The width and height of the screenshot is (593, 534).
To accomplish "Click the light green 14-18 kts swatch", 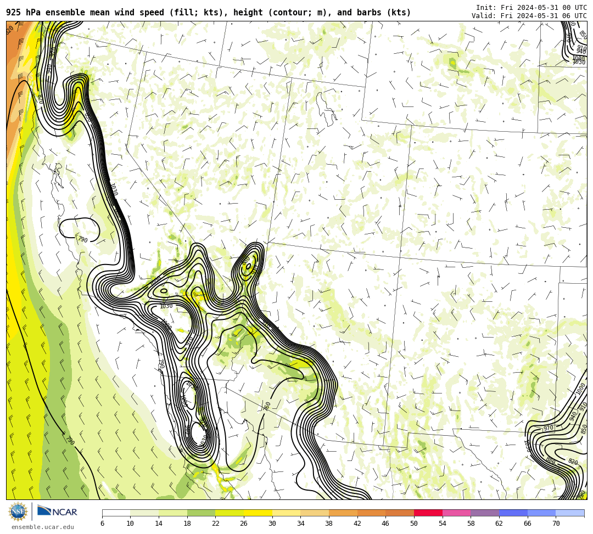I will pyautogui.click(x=173, y=513).
